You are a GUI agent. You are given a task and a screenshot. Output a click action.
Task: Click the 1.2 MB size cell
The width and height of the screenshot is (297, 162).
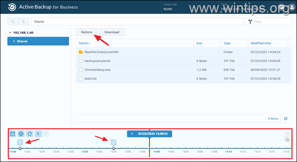coord(201,70)
